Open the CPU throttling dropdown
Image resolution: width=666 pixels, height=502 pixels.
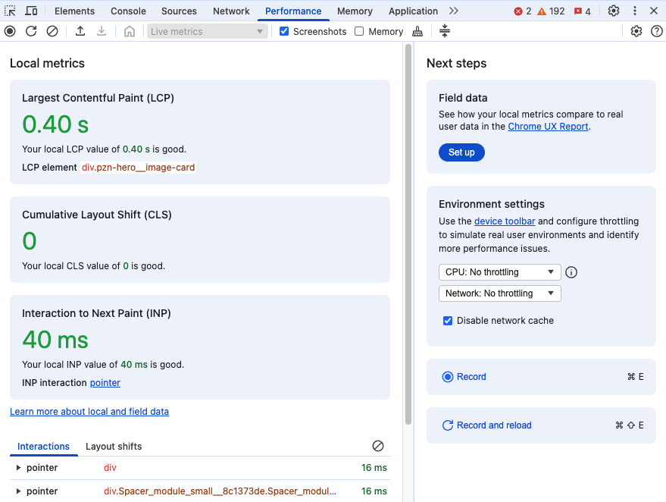pos(499,272)
